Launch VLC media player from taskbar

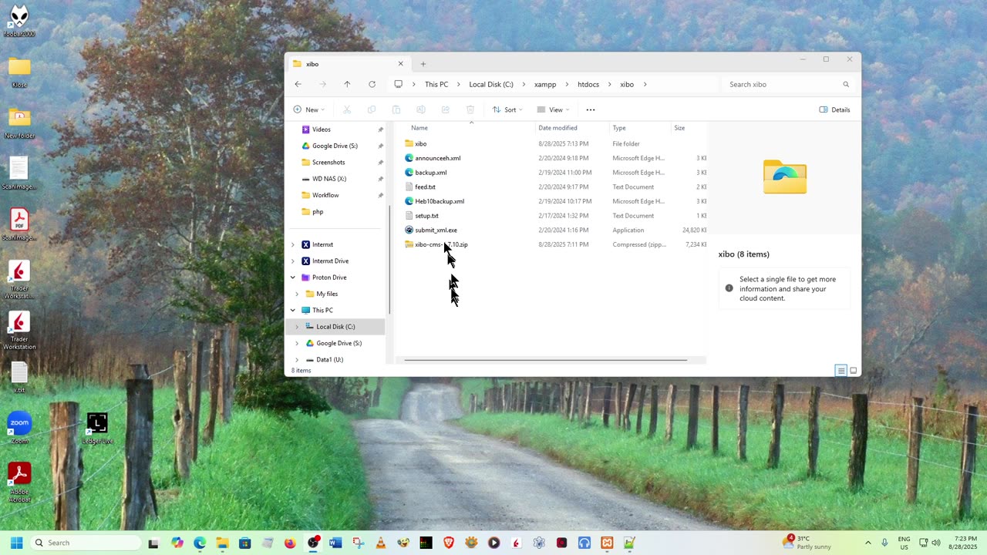[380, 543]
